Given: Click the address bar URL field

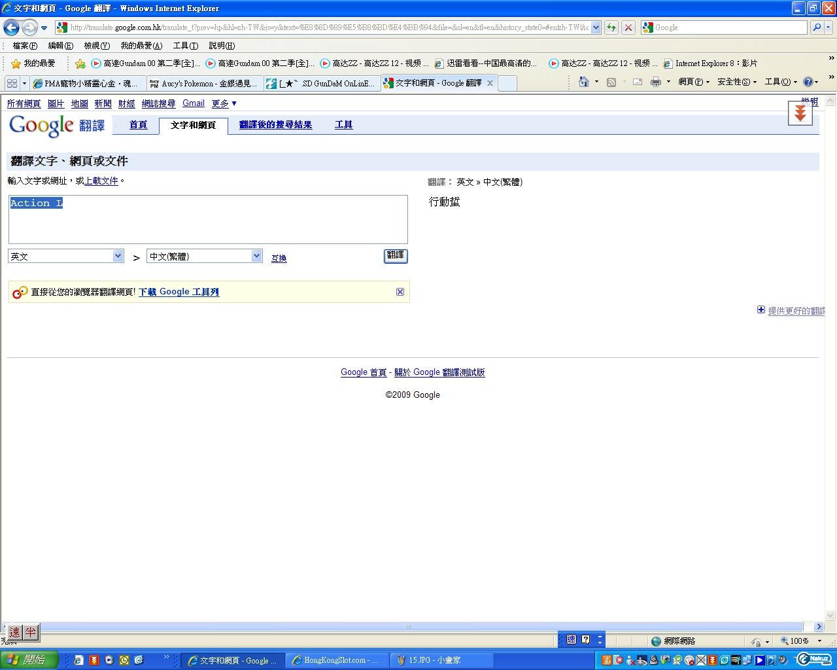Looking at the screenshot, I should pyautogui.click(x=329, y=27).
